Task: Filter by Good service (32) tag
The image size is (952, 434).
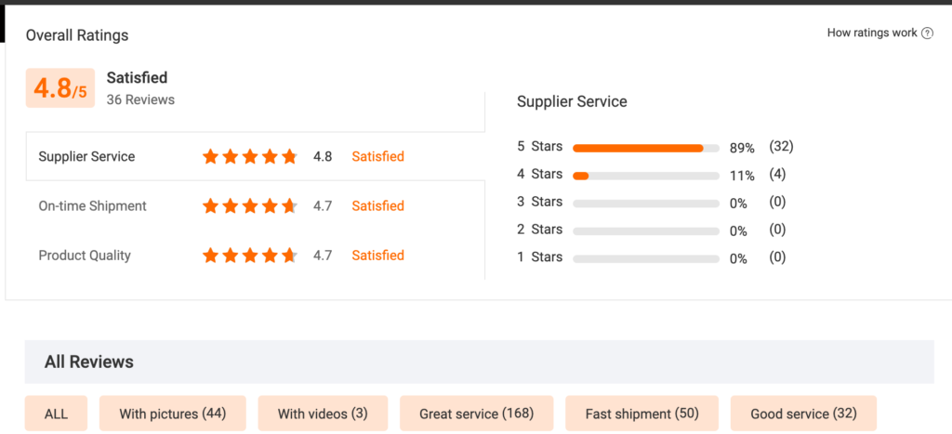Action: [803, 414]
